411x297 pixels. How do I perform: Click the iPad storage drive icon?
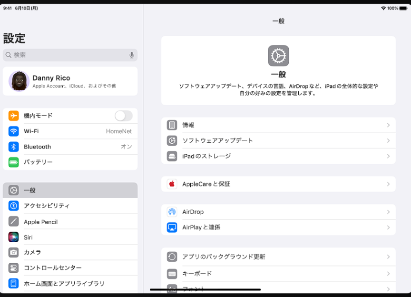point(172,156)
